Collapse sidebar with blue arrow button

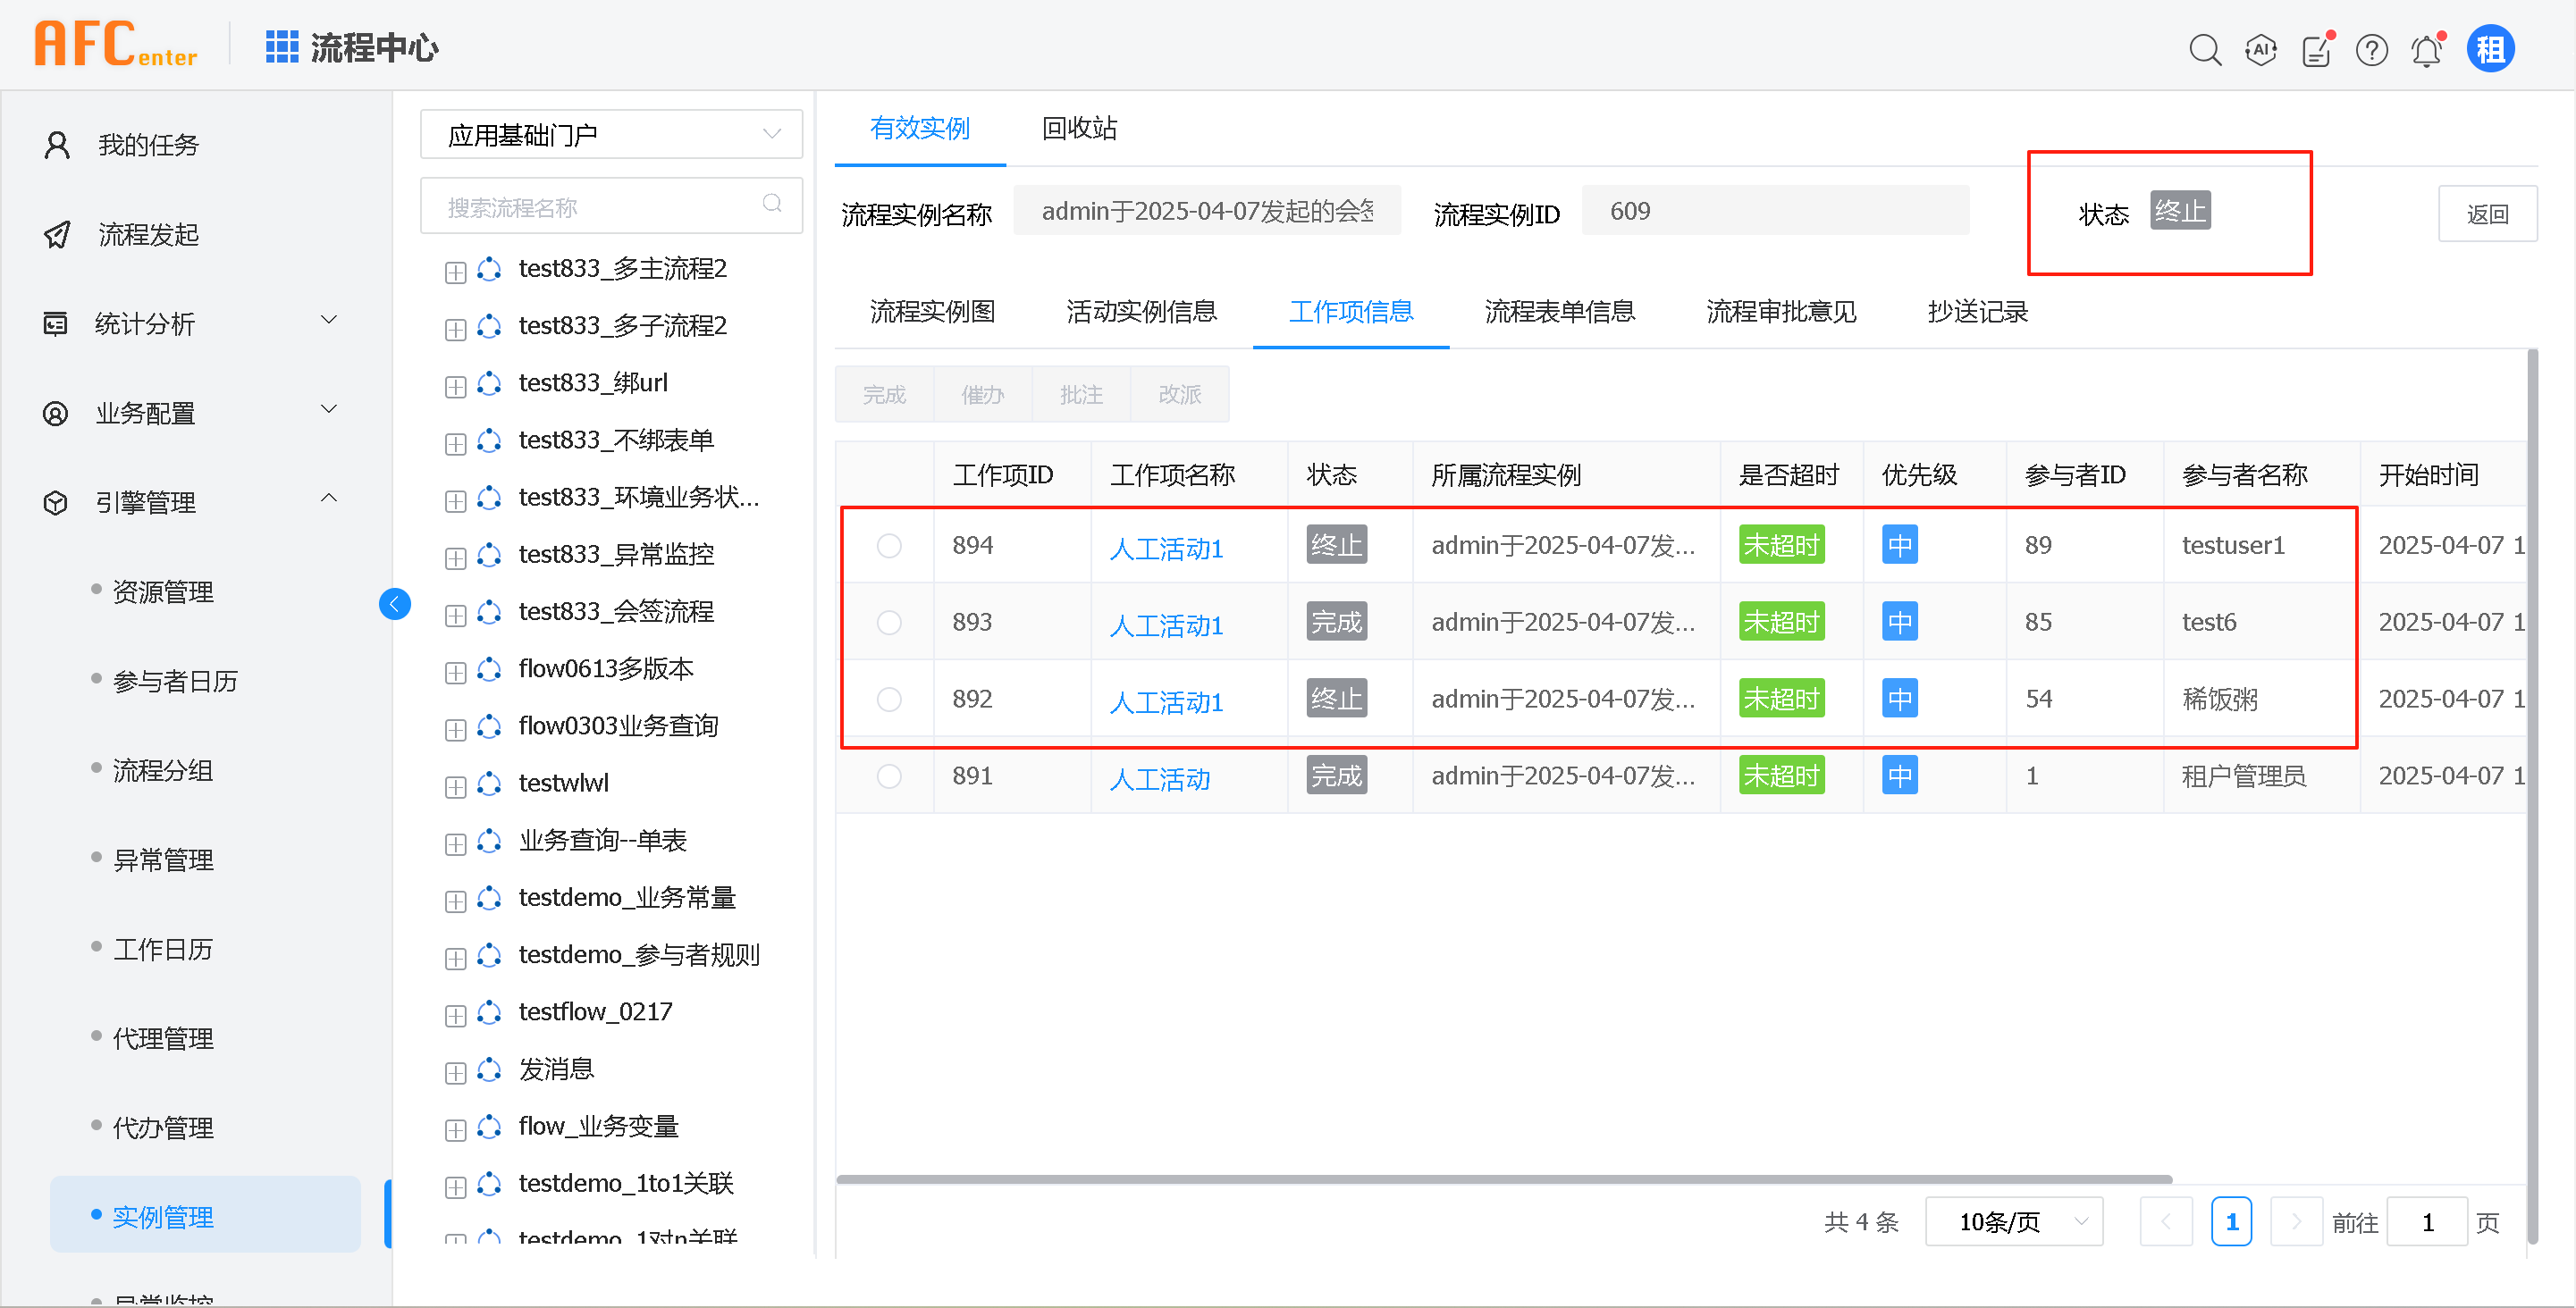pos(395,604)
